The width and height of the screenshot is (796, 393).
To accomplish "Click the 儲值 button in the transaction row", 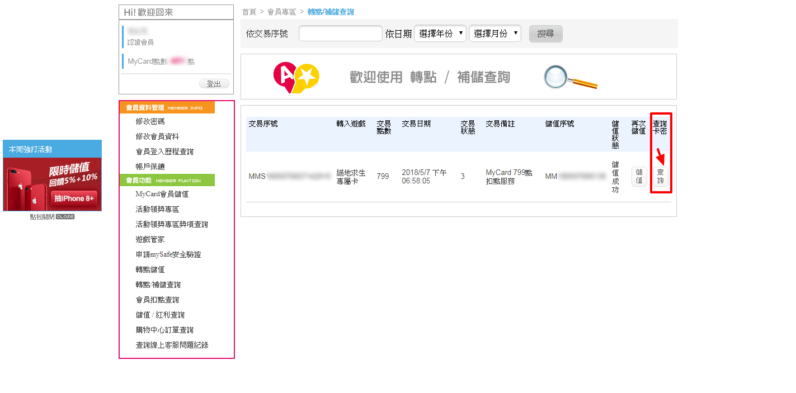I will (x=639, y=177).
